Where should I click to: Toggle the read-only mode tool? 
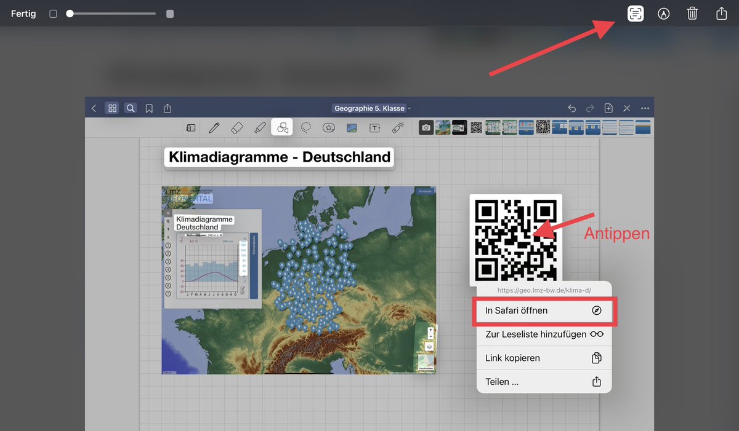point(191,128)
